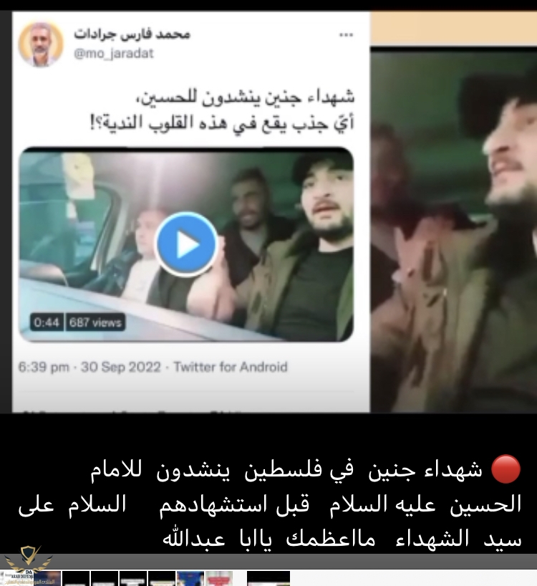Select the dark thumbnail beside the Arab Defense logo

coord(47,578)
